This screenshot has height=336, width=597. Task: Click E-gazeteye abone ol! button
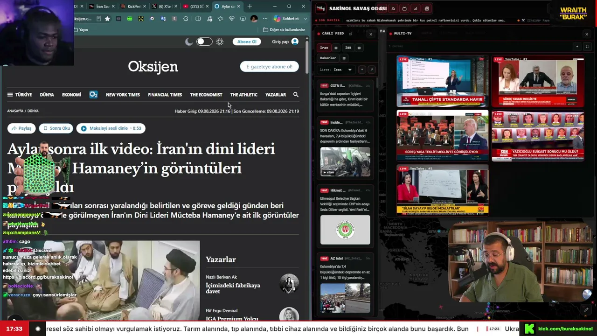pyautogui.click(x=269, y=67)
